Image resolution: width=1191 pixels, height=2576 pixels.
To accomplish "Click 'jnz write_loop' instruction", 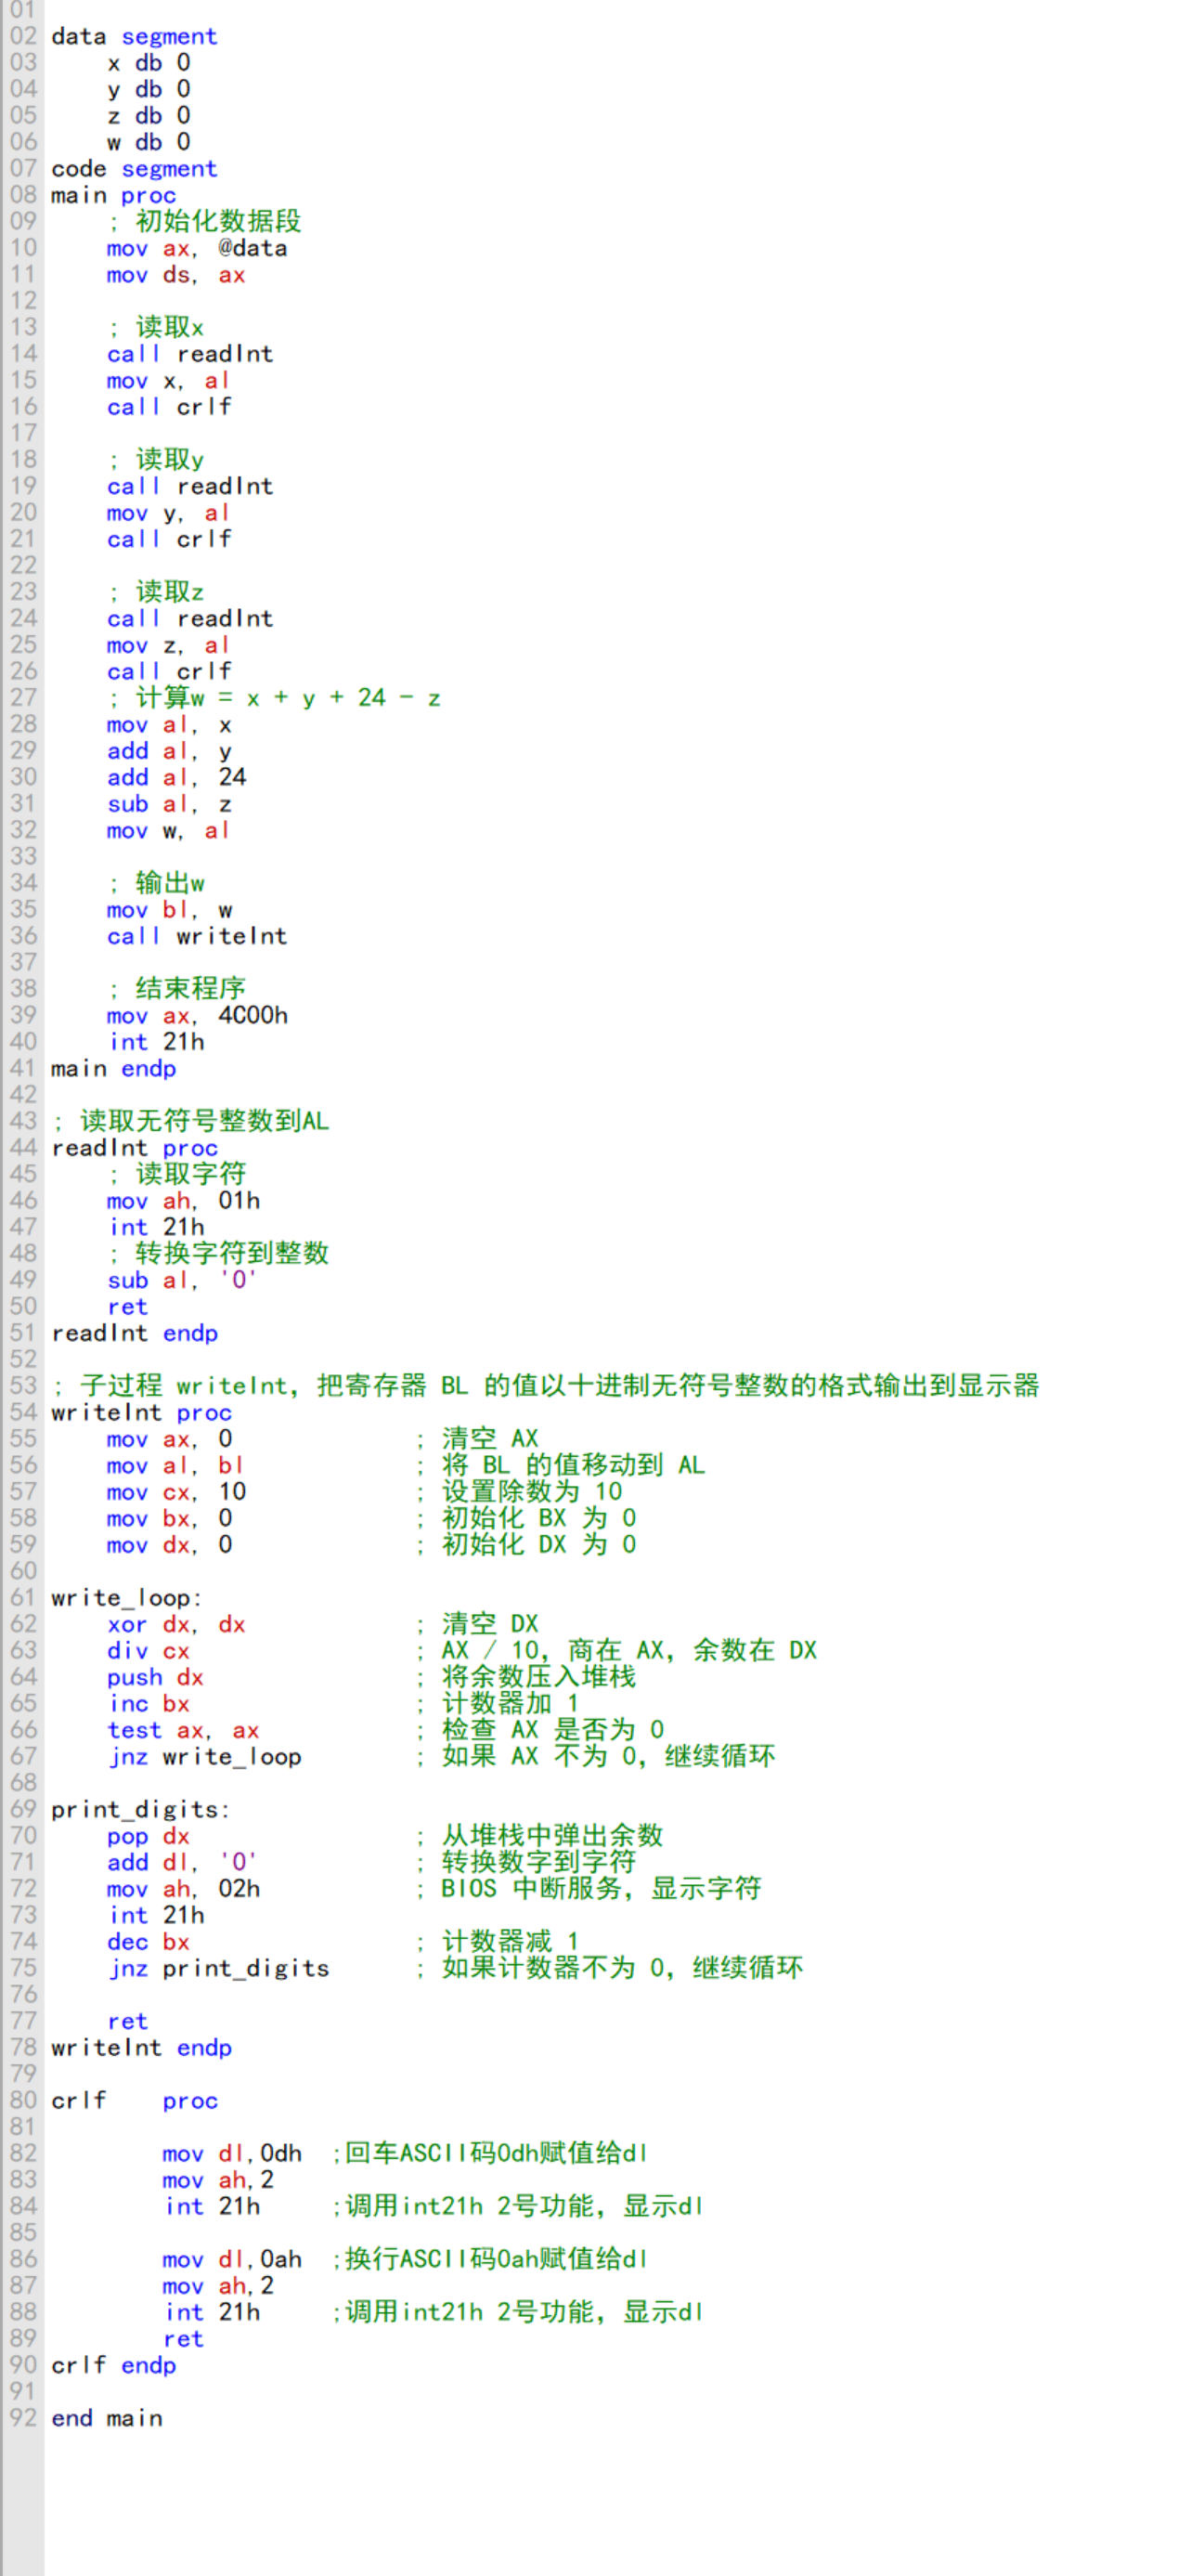I will [x=204, y=1757].
